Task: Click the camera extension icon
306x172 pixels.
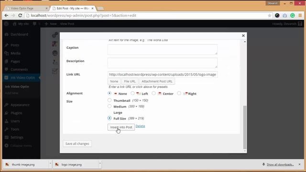Action: coord(285,15)
